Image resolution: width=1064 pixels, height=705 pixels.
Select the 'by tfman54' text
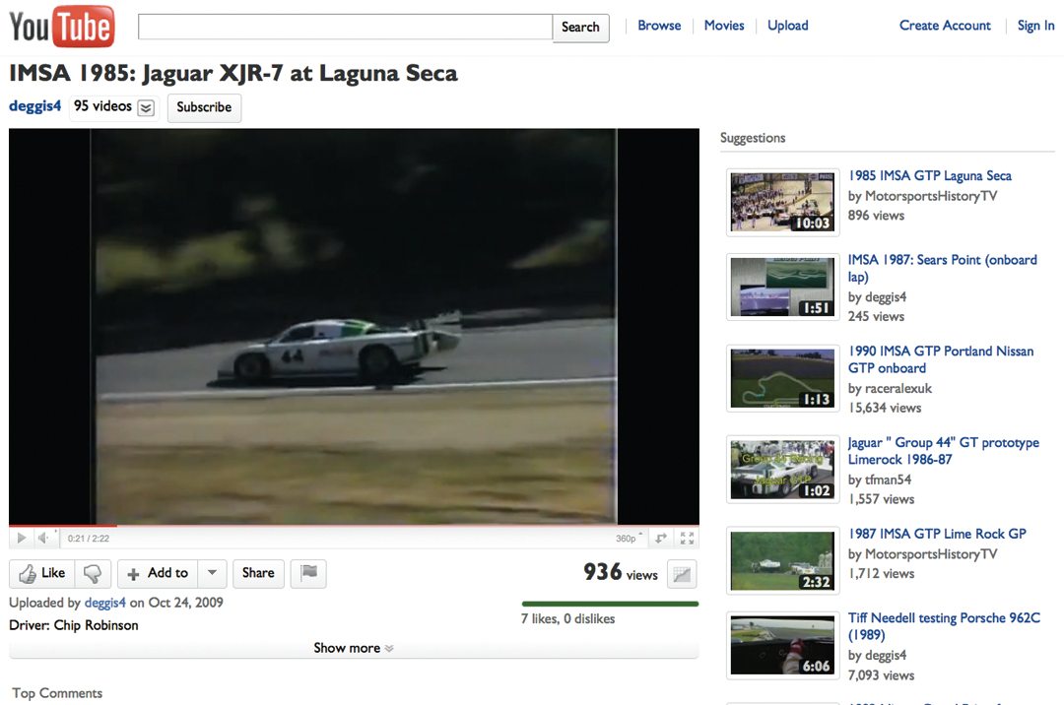click(880, 480)
